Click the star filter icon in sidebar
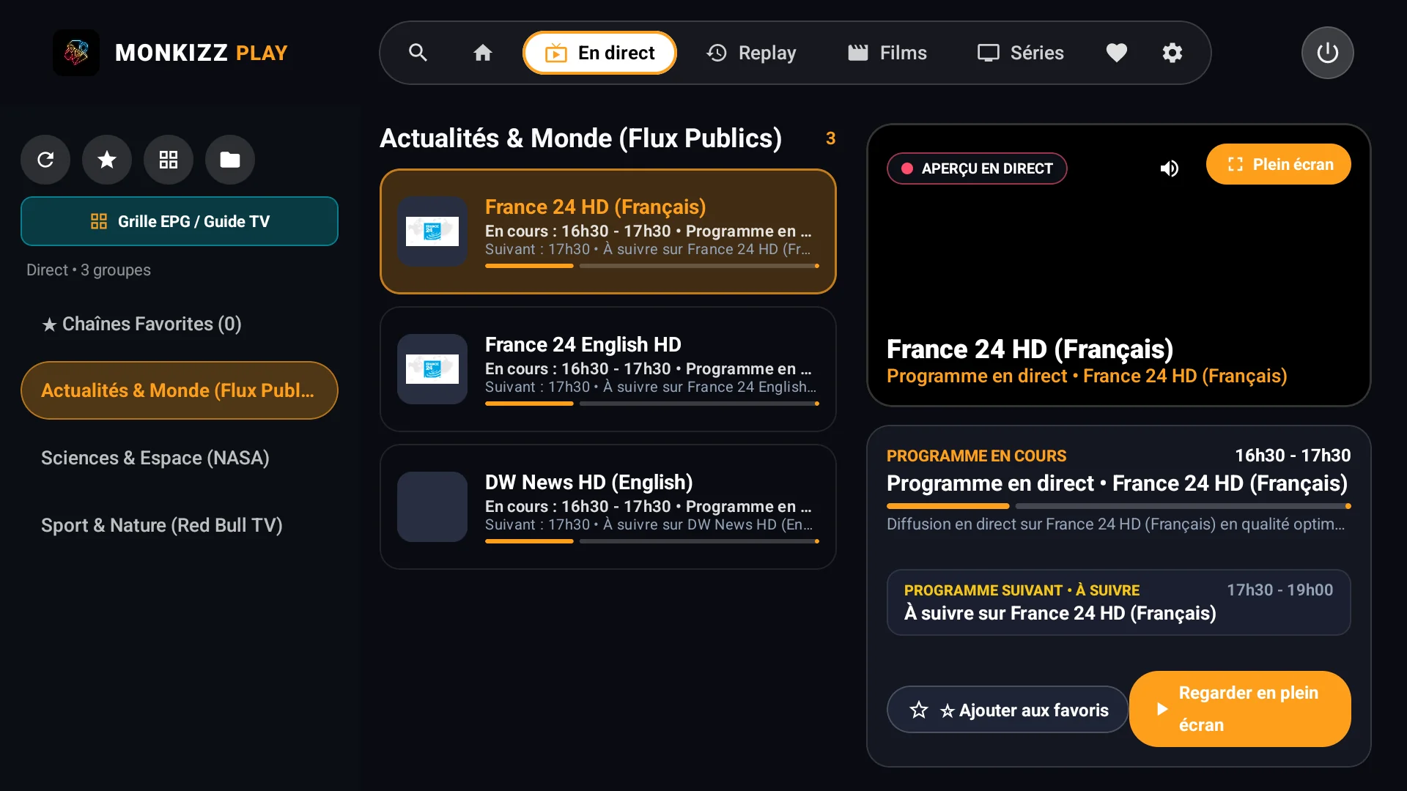The image size is (1407, 791). point(107,160)
